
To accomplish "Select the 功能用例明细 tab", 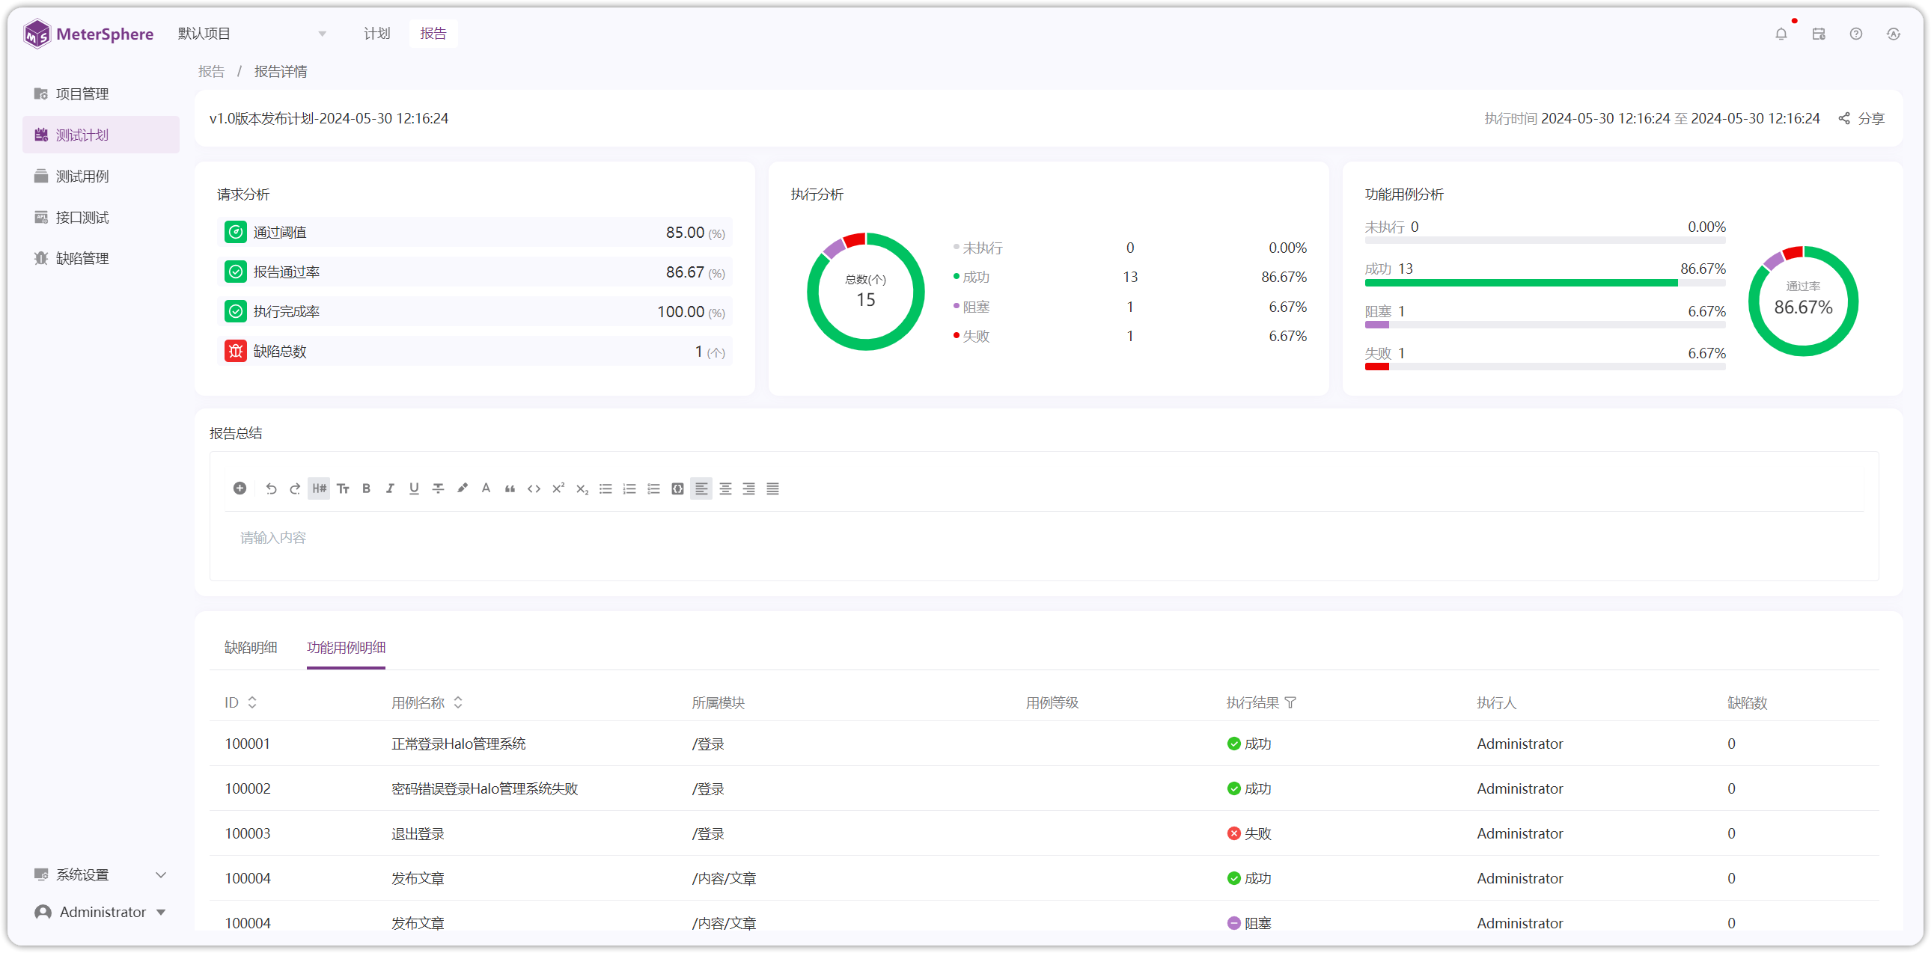I will pos(347,647).
